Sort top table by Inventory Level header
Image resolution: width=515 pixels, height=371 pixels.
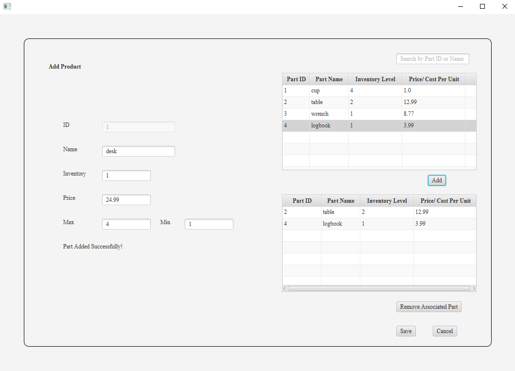click(375, 79)
